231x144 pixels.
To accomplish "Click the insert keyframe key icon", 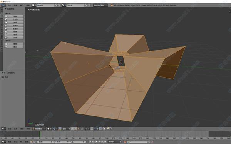I will (149, 142).
